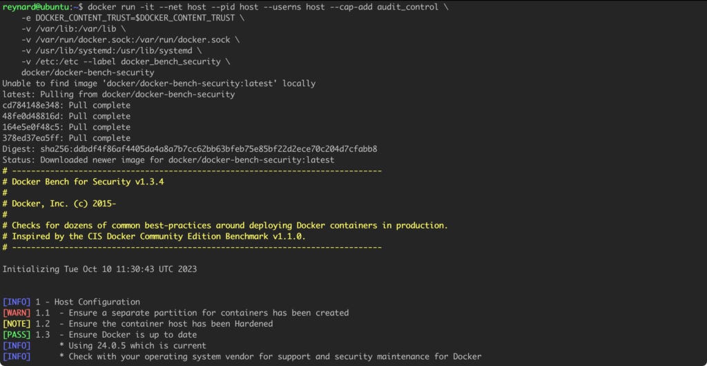The height and width of the screenshot is (366, 707).
Task: Click the green [PASS] tag for check 1.3
Action: click(17, 334)
